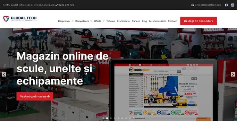This screenshot has height=133, width=237.
Task: Go to previous slide arrow
Action: (4, 74)
